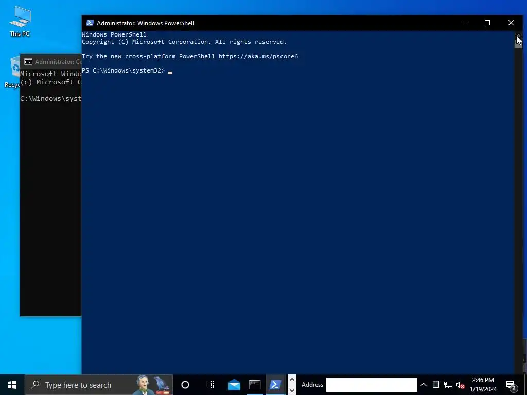Open the Mail app from taskbar
The width and height of the screenshot is (527, 395).
(x=234, y=385)
